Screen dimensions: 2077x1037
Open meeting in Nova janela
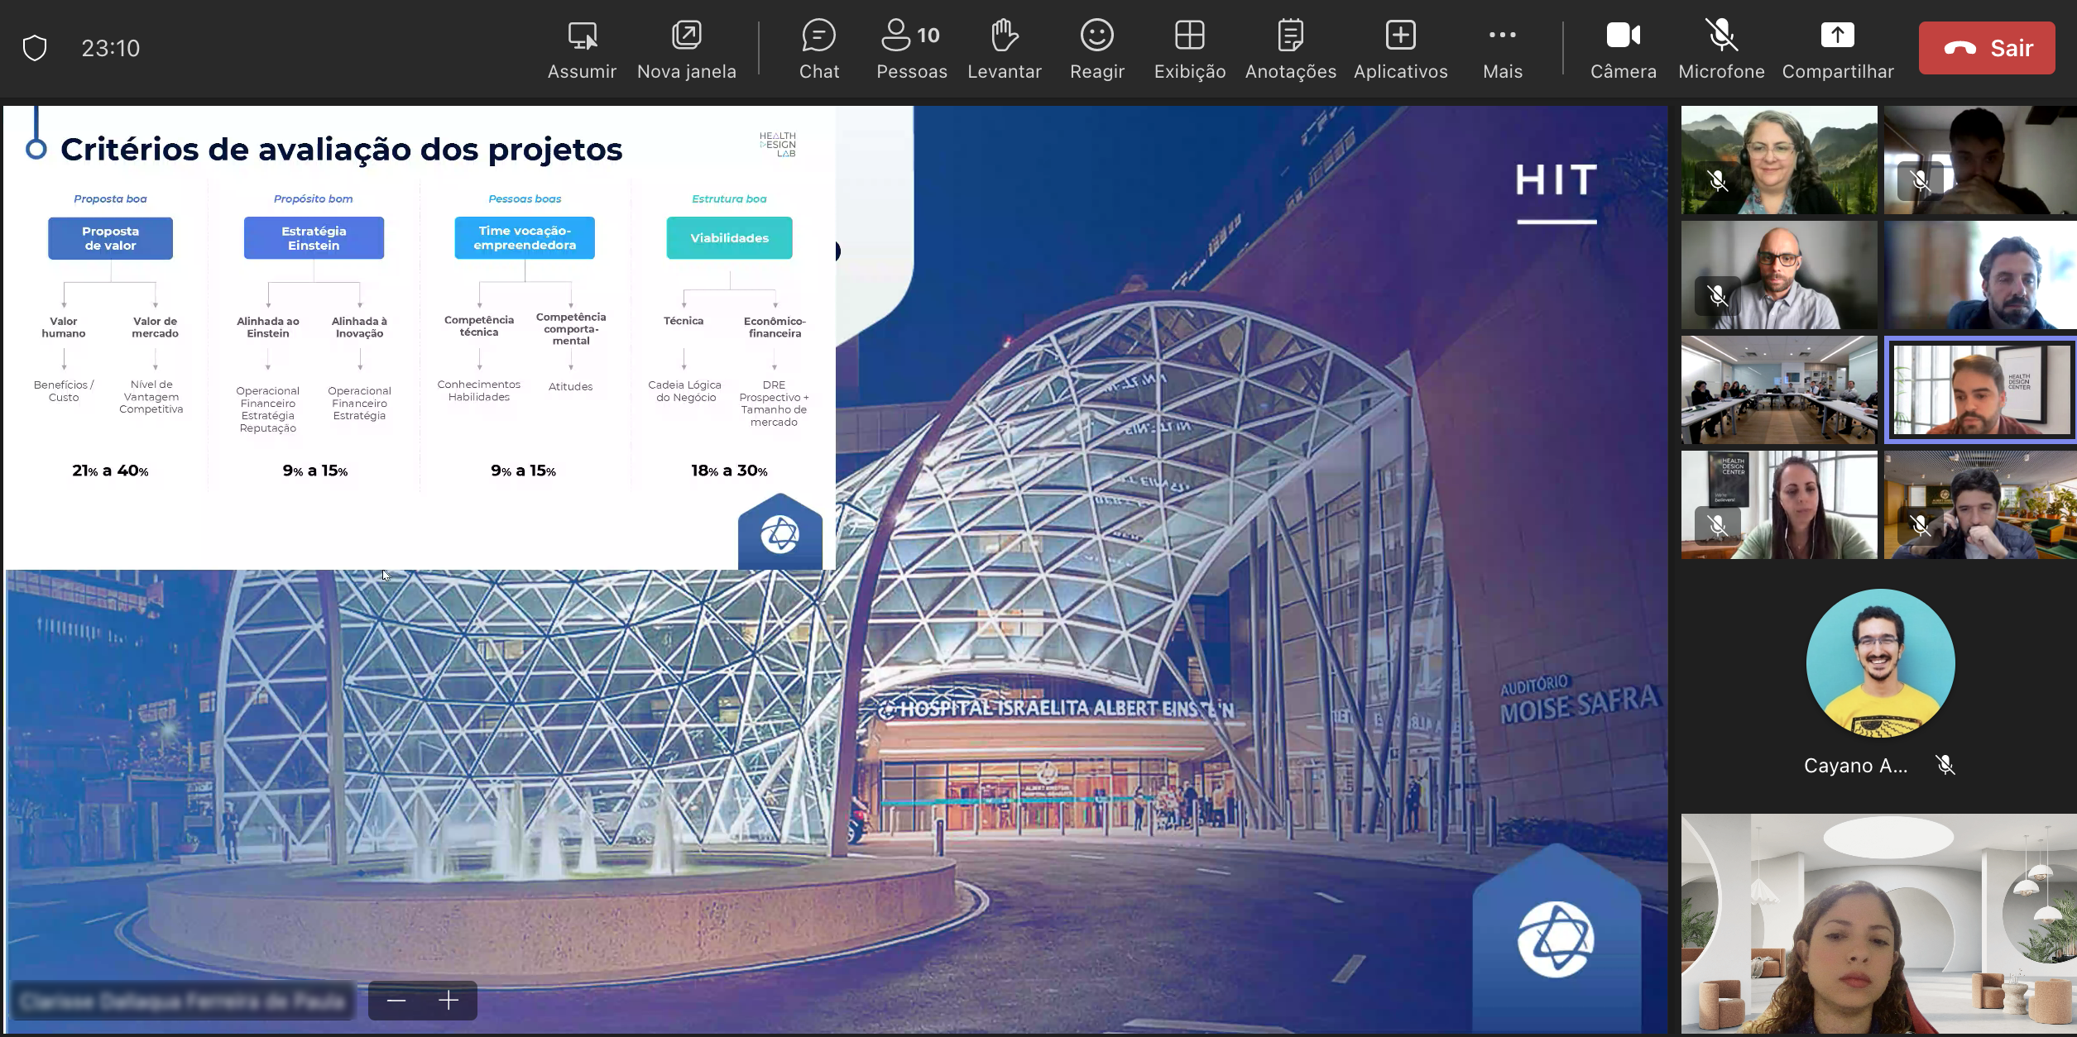coord(687,50)
